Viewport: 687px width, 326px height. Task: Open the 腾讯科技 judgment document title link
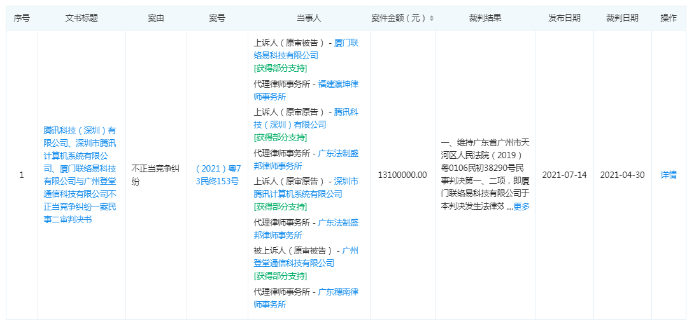80,175
